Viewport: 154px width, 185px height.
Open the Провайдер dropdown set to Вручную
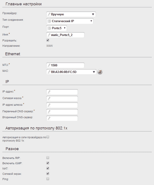pos(71,14)
